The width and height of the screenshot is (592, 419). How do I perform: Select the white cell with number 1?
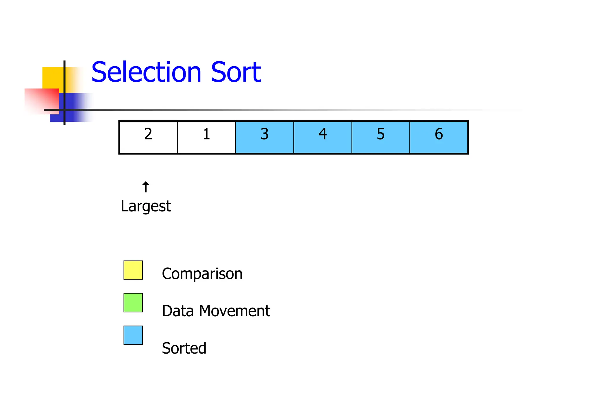pos(206,137)
